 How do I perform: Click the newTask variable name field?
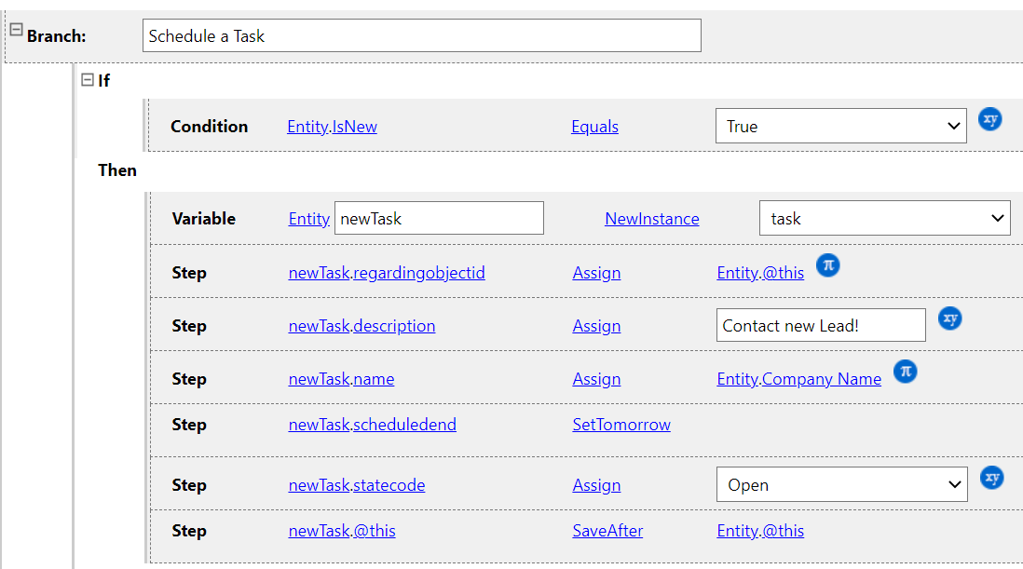point(438,219)
